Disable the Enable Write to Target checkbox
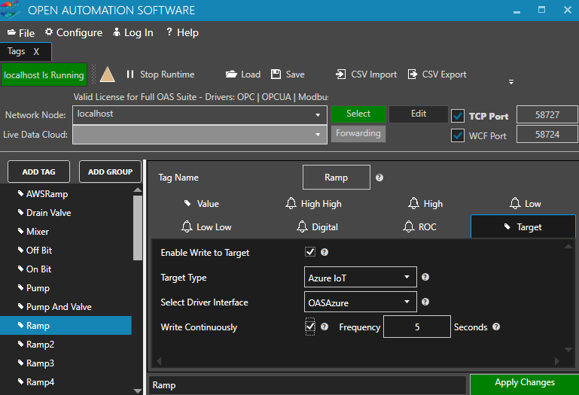Screen dimensions: 579x395 pyautogui.click(x=309, y=252)
